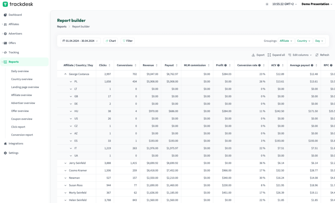Click the Reports breadcrumb link

[62, 27]
